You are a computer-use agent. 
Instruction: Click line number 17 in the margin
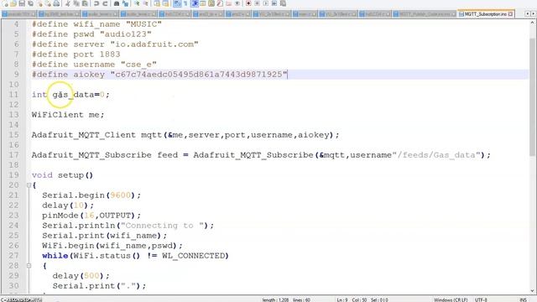tap(13, 154)
